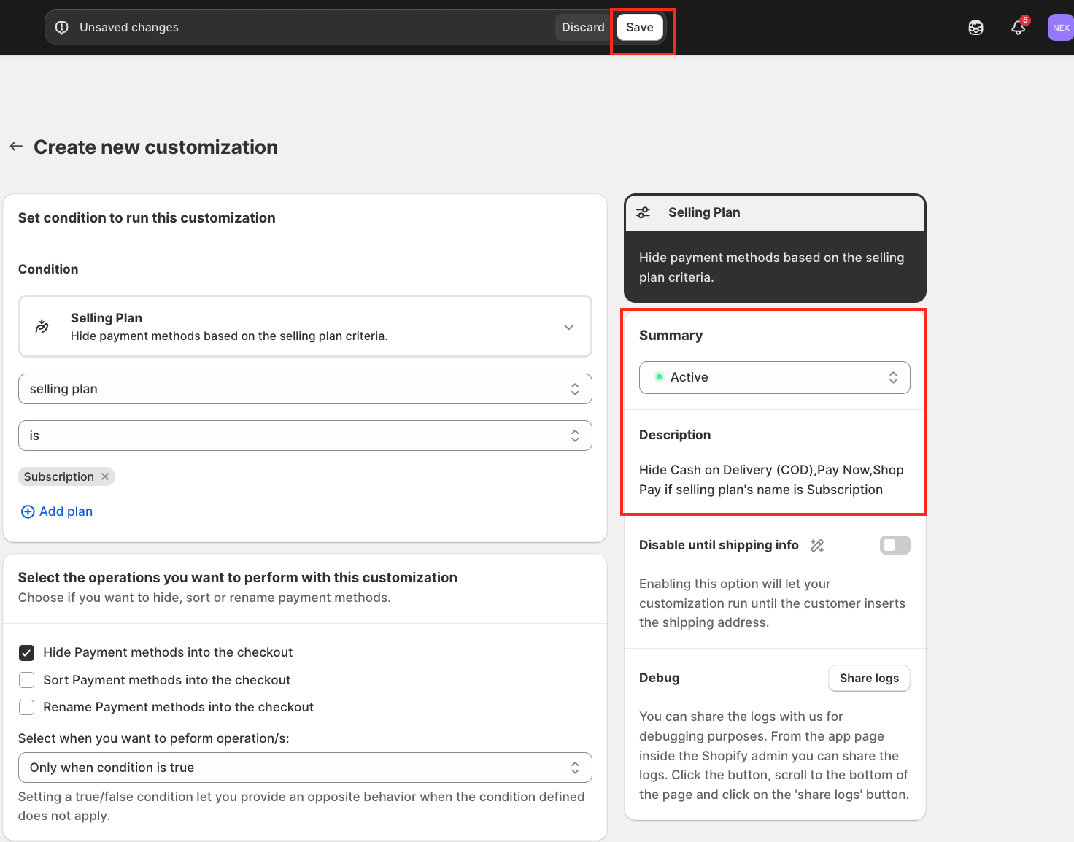
Task: Open the 'selling plan' field dropdown
Action: tap(305, 389)
